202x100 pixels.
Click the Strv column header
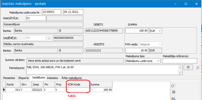(x=26, y=85)
